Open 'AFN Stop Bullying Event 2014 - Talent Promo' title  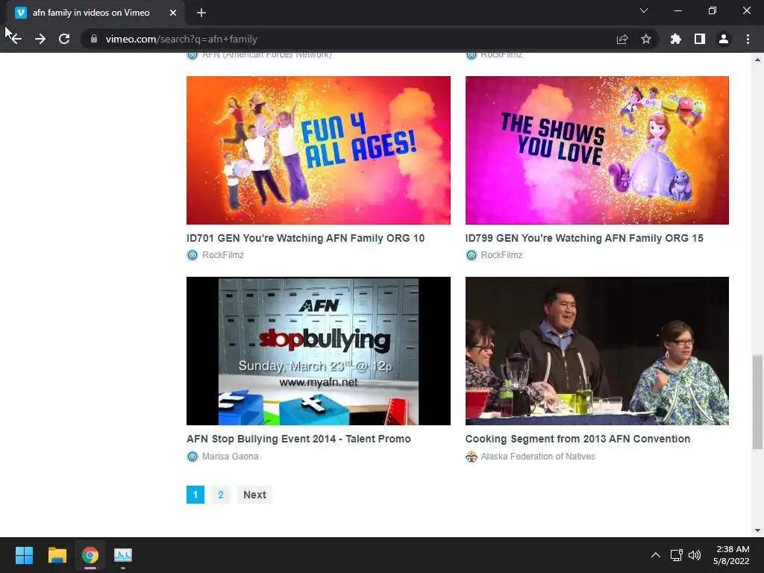point(298,439)
